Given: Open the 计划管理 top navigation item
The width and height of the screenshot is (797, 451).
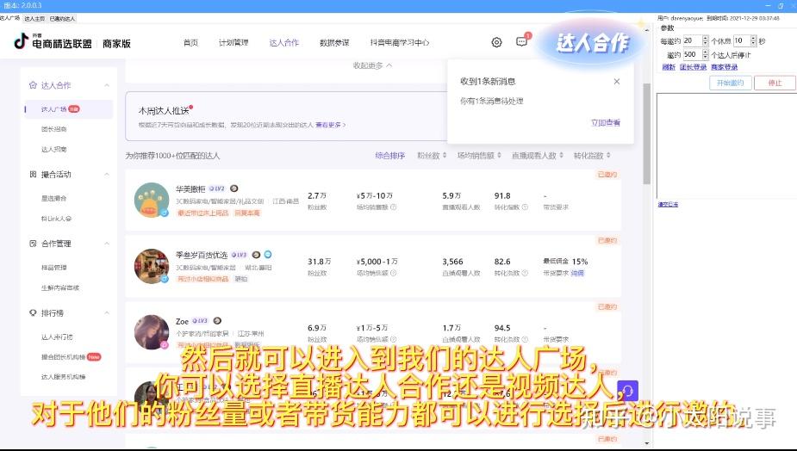Looking at the screenshot, I should click(233, 43).
